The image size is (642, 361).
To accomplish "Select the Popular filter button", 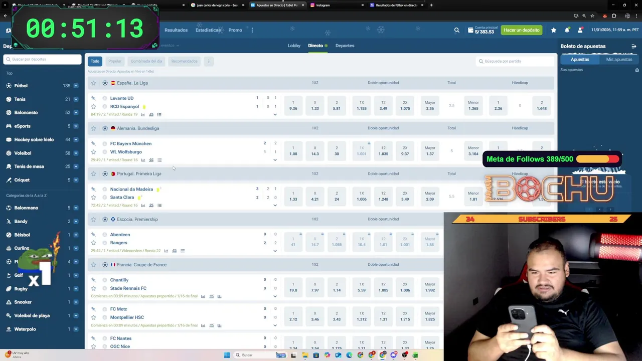I will point(115,61).
